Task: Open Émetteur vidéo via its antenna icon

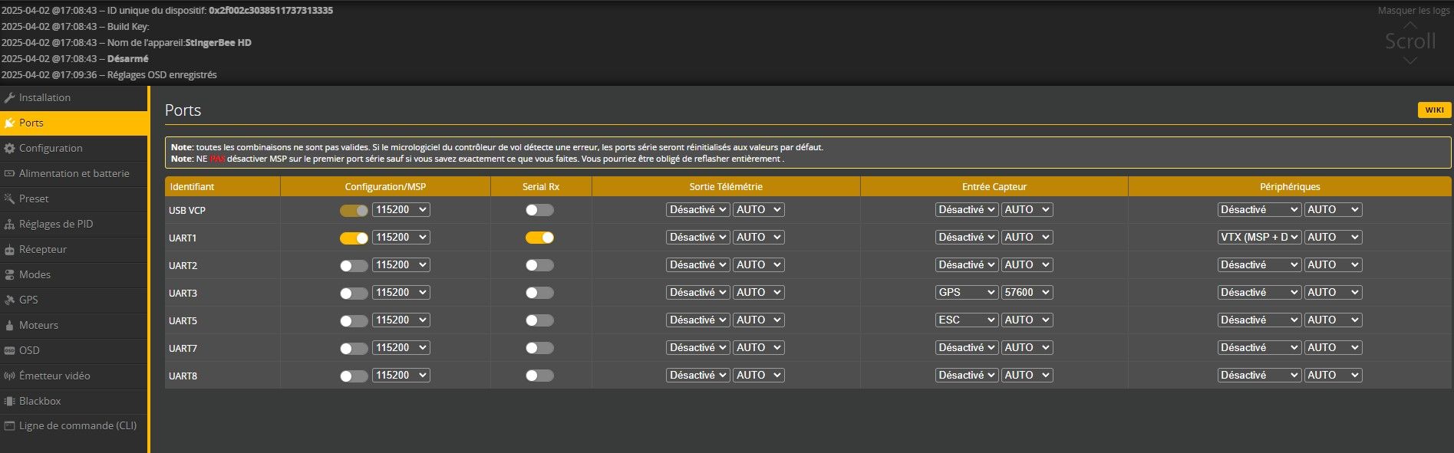Action: pyautogui.click(x=10, y=376)
